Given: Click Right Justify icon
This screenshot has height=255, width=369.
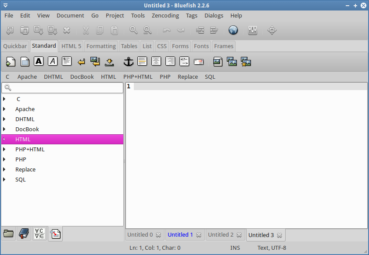Looking at the screenshot, I should [x=170, y=61].
